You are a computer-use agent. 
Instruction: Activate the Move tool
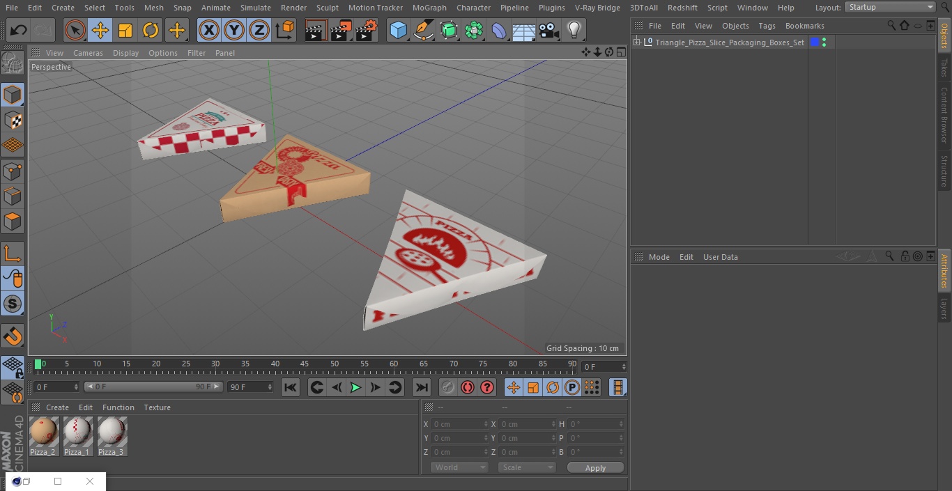tap(100, 30)
